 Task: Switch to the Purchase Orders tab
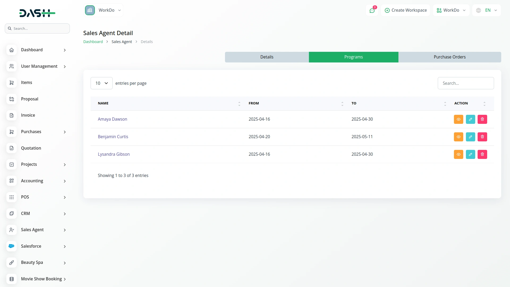[x=449, y=57]
